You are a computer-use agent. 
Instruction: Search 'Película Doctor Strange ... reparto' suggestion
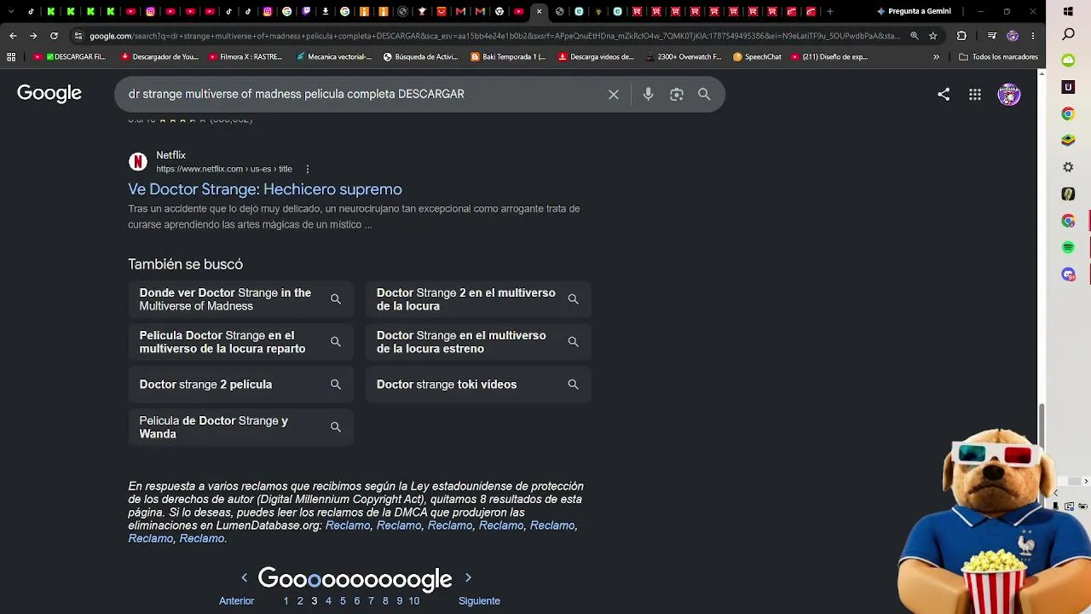[x=240, y=342]
